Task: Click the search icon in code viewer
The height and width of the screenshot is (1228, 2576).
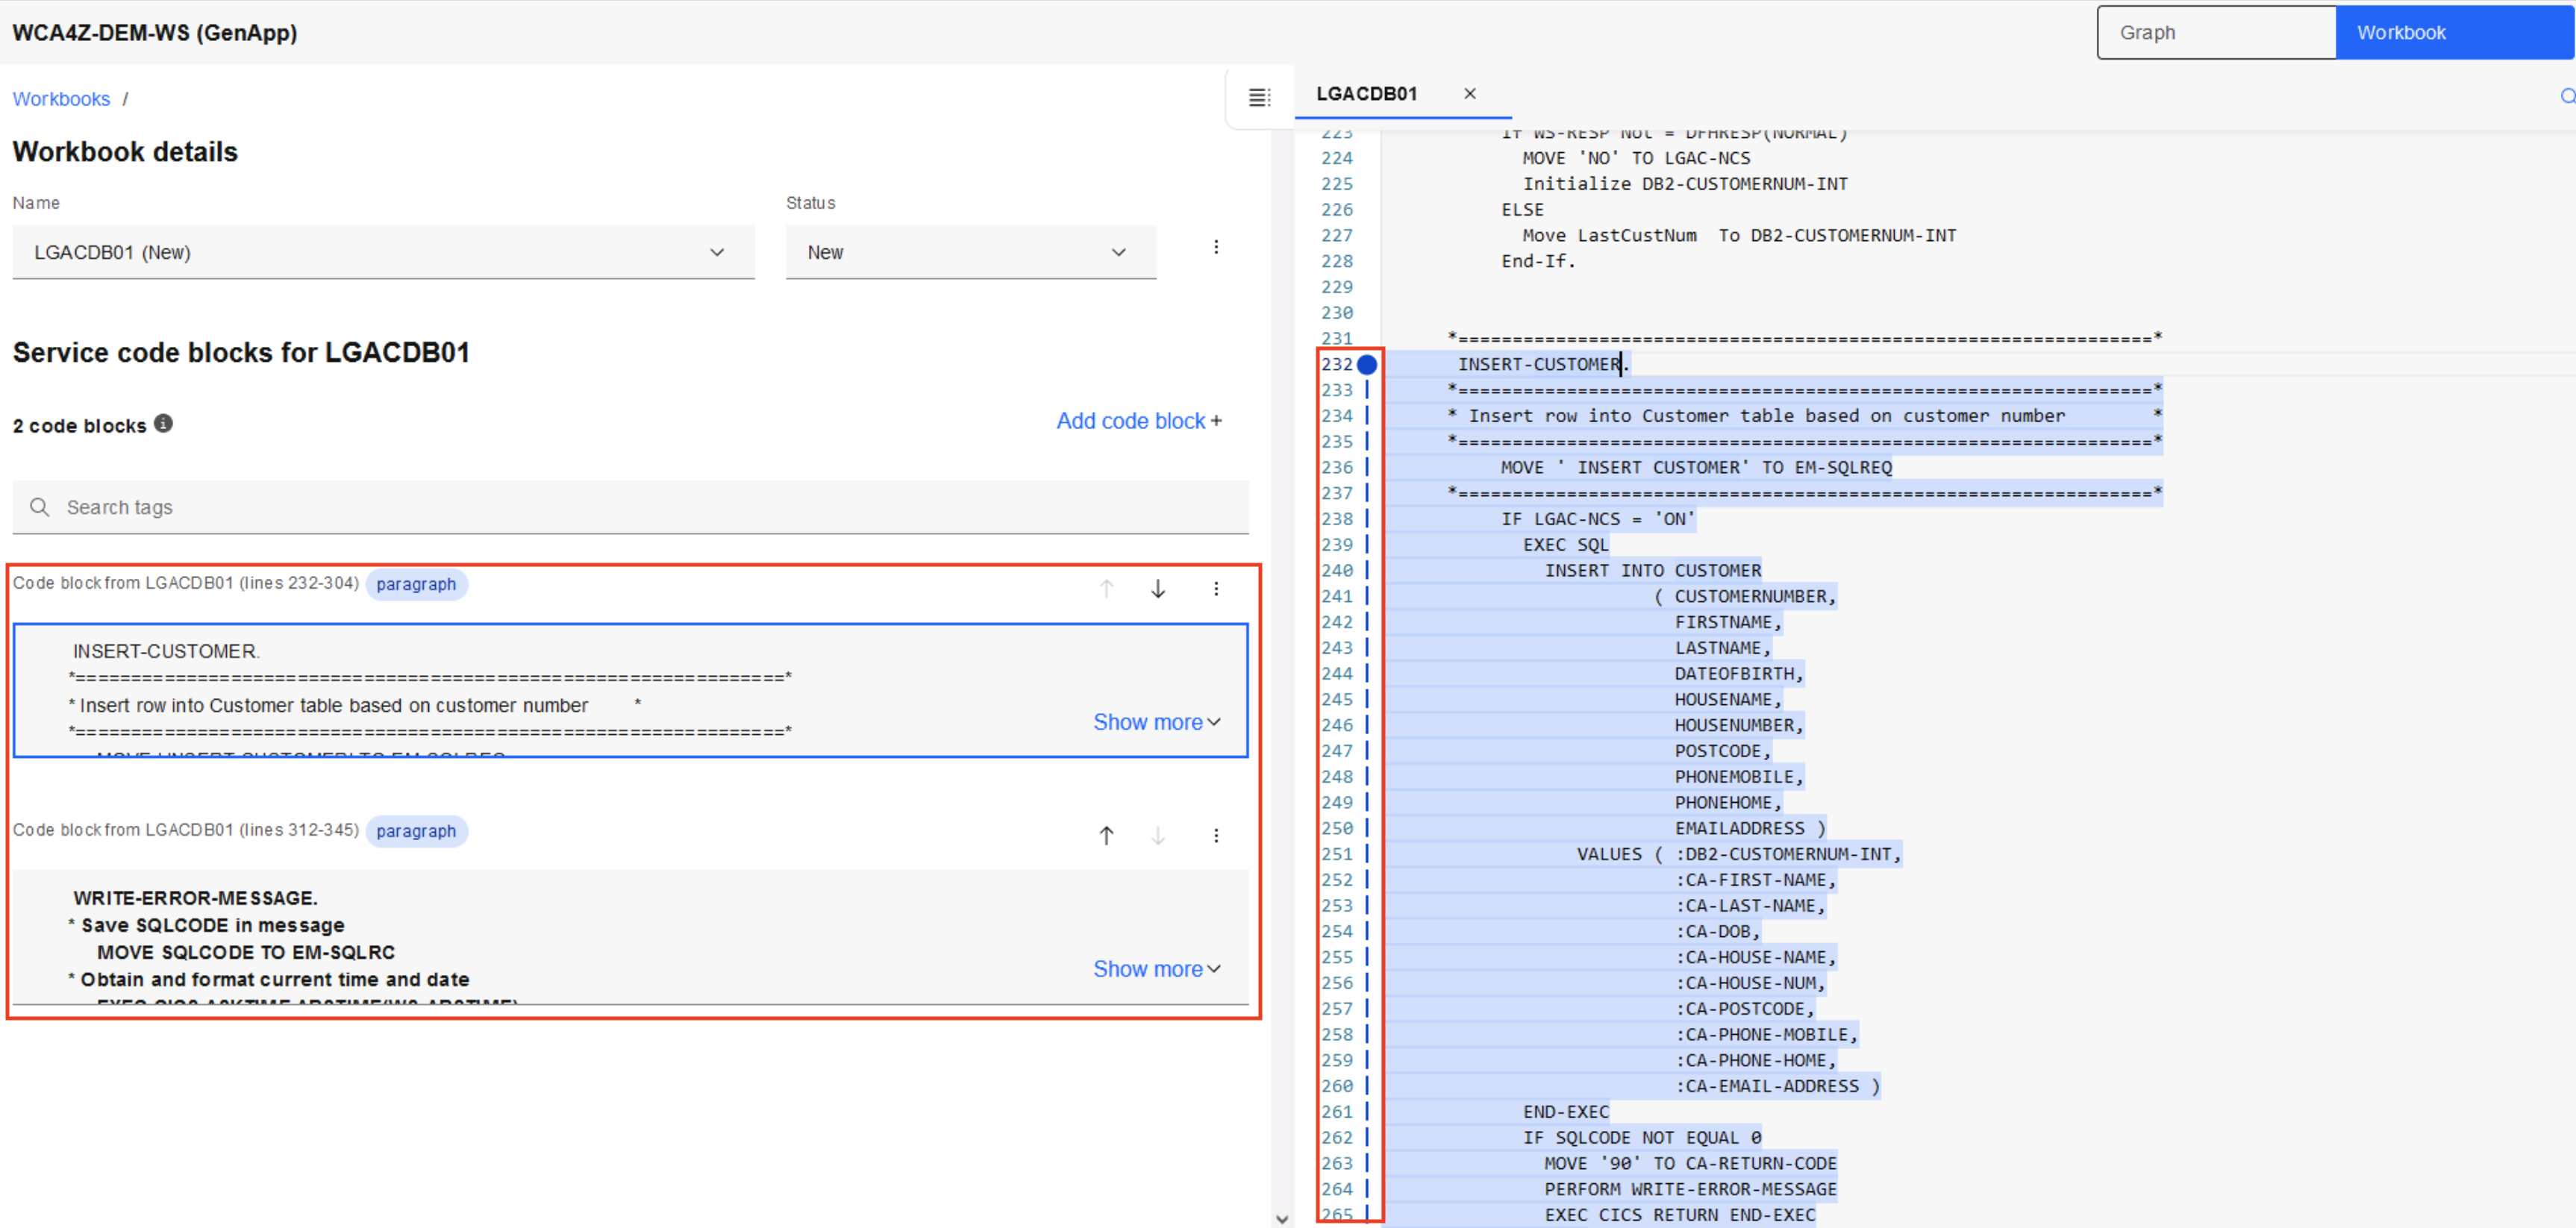Action: (2566, 96)
